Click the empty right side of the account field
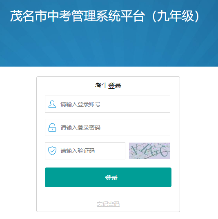This screenshot has width=218, height=219. point(136,104)
